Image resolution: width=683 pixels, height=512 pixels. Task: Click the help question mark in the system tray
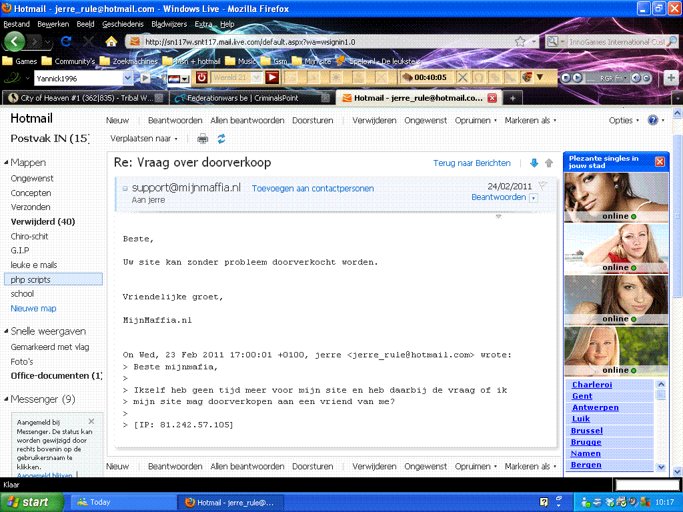[544, 502]
